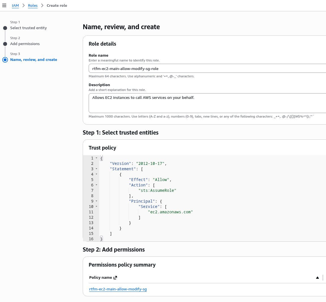Go to IAM via the breadcrumb
Viewport: 326px width, 302px height.
tap(15, 6)
